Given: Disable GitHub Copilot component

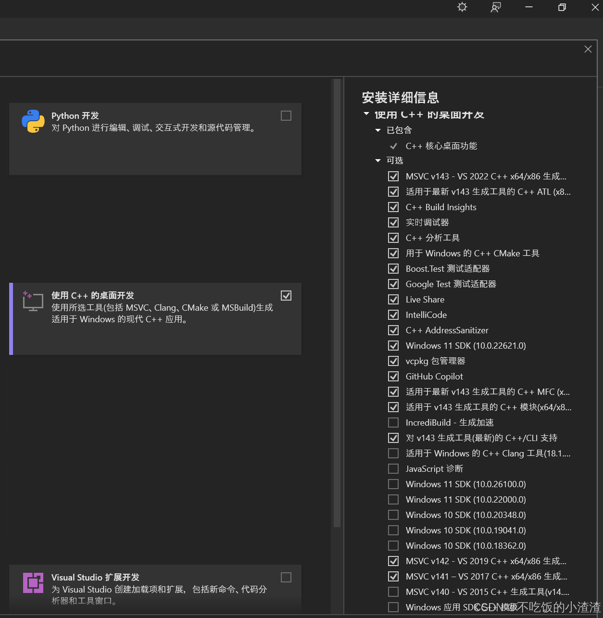Looking at the screenshot, I should click(393, 376).
